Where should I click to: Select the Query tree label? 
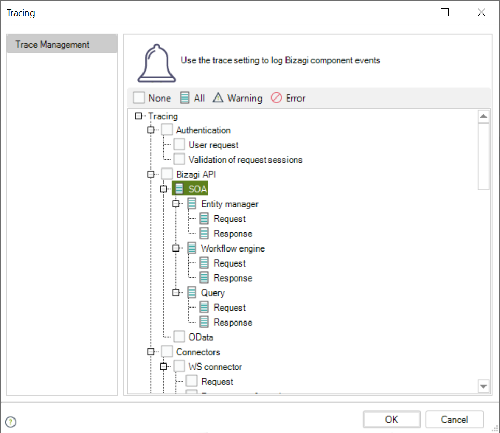pyautogui.click(x=212, y=293)
